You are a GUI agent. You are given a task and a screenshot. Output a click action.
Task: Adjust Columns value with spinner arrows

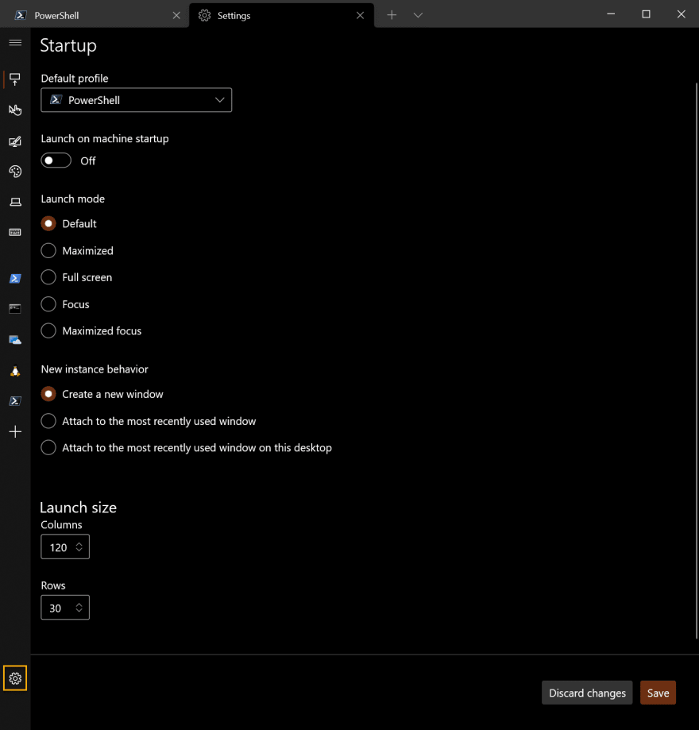click(x=79, y=547)
